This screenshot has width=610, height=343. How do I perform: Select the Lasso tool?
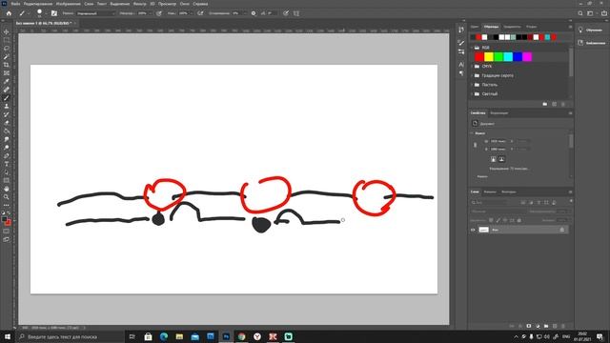click(7, 49)
